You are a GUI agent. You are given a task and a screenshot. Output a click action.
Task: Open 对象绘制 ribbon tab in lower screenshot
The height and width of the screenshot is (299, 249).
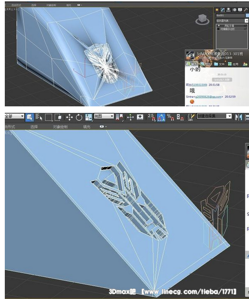coord(60,127)
